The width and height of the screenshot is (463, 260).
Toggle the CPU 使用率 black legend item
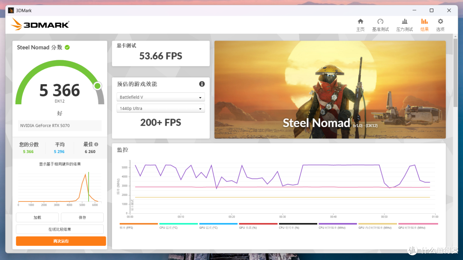pyautogui.click(x=298, y=226)
